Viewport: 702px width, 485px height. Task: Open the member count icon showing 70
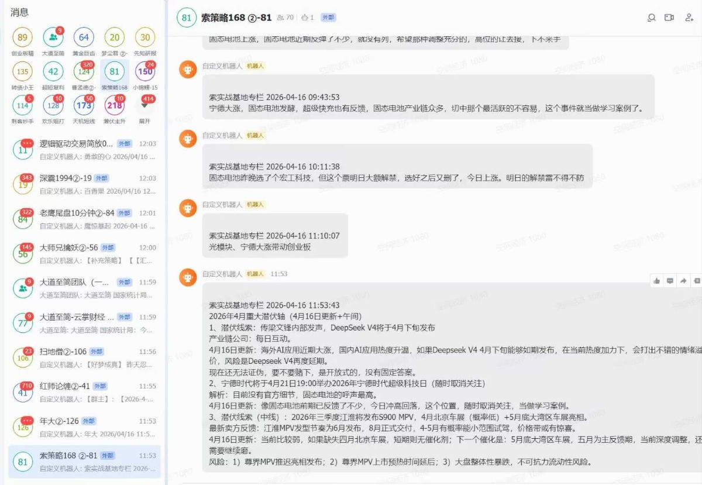point(285,18)
